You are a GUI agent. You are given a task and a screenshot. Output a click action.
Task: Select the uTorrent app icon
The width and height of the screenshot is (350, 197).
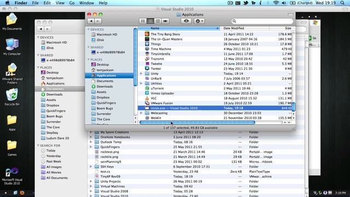pos(147,88)
